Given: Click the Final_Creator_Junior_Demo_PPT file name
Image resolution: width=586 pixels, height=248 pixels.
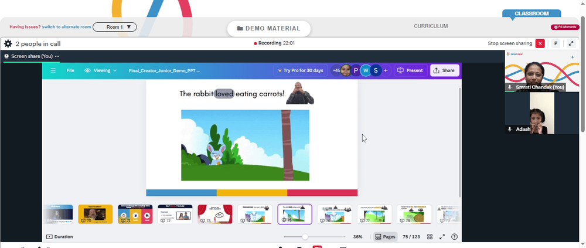Looking at the screenshot, I should pyautogui.click(x=164, y=70).
